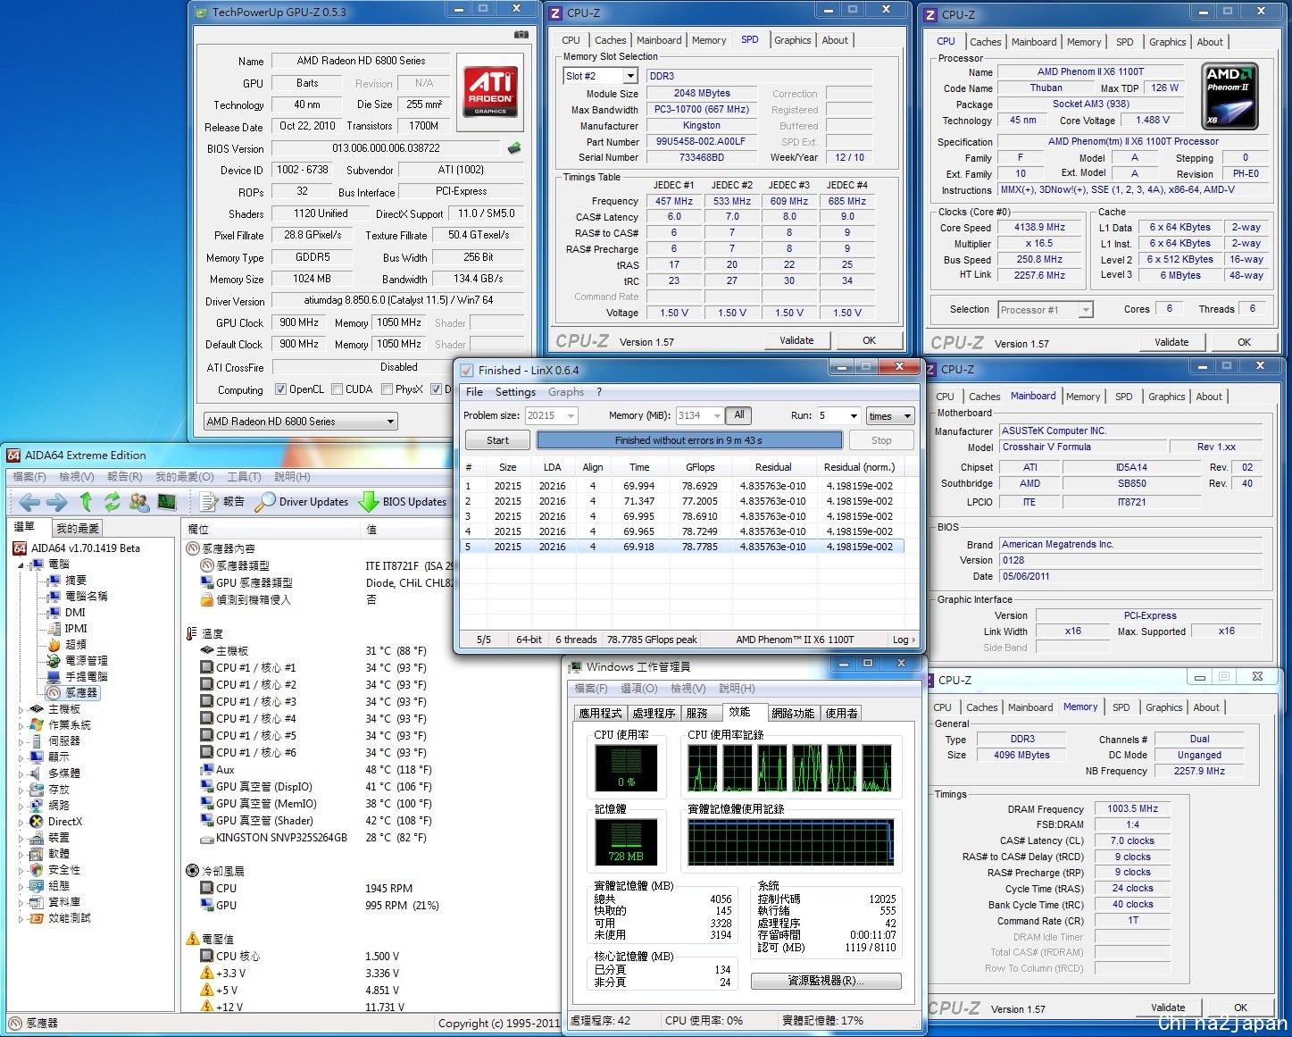Viewport: 1292px width, 1037px height.
Task: Click '78.7785 GFlops peak' in LinX status bar
Action: coord(652,640)
